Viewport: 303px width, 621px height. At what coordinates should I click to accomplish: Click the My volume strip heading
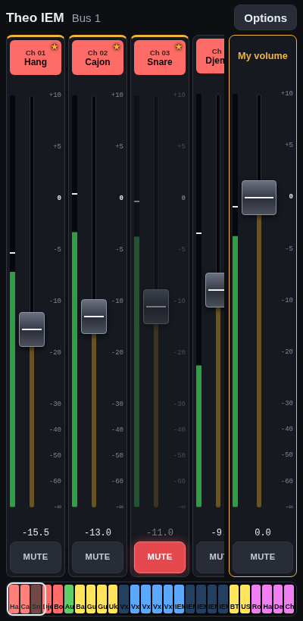coord(263,56)
